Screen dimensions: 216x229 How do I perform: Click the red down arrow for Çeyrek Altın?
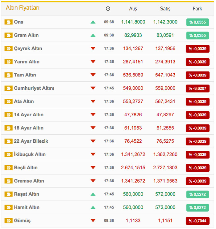click(x=93, y=49)
